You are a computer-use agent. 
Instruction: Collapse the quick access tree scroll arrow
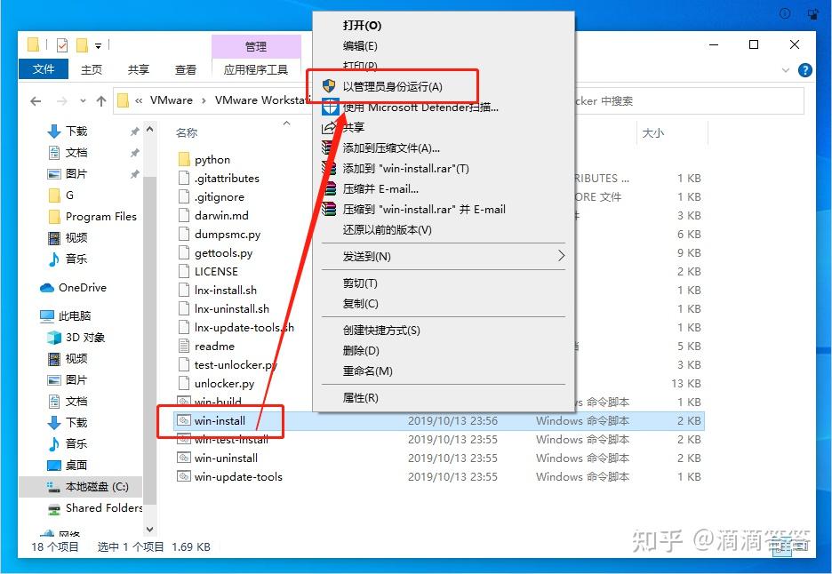[149, 130]
